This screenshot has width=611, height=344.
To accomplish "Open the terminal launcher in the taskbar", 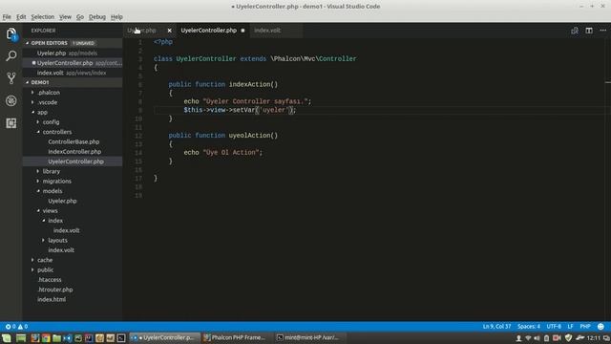I will pyautogui.click(x=121, y=338).
